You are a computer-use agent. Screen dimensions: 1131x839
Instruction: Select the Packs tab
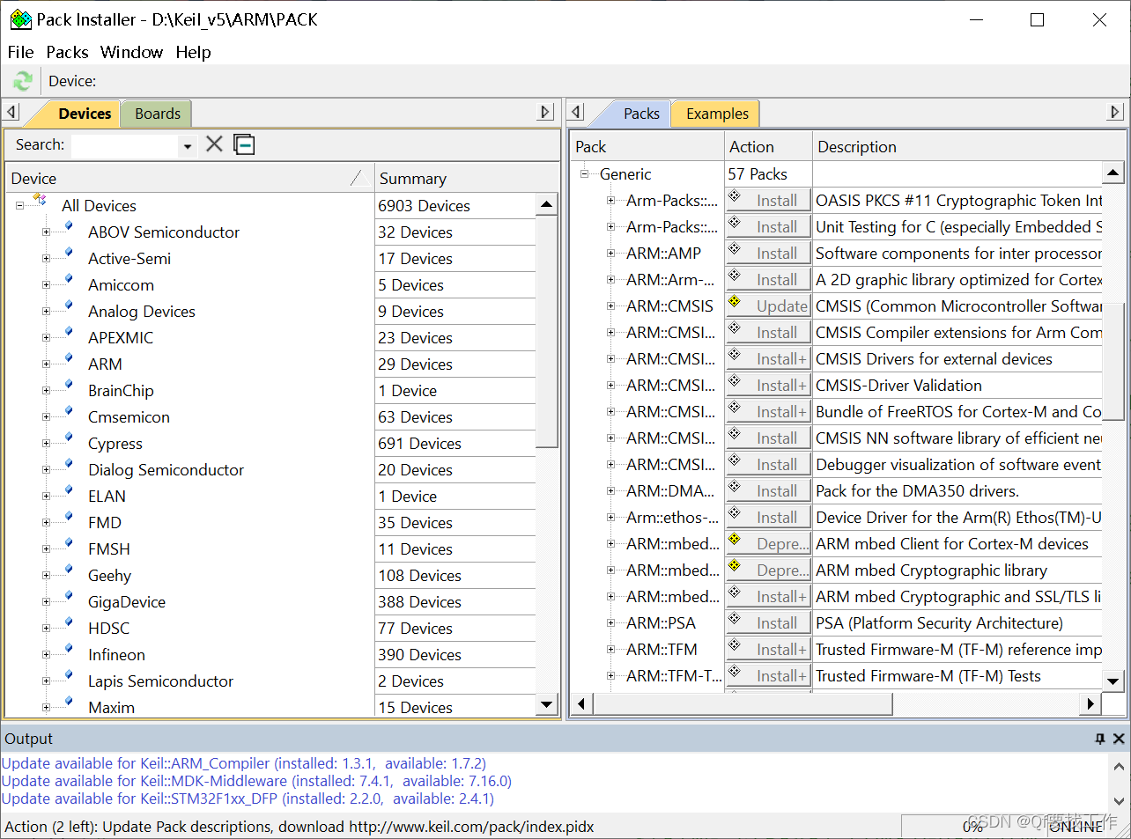pyautogui.click(x=641, y=114)
